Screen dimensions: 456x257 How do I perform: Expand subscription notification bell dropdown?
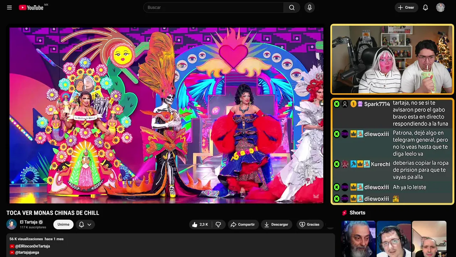(85, 225)
